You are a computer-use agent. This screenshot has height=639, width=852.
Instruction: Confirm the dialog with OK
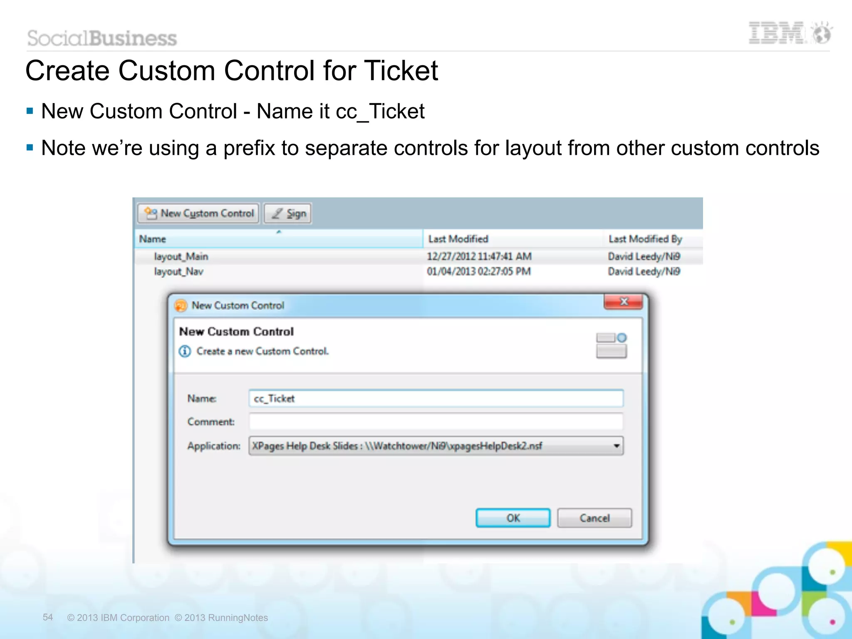click(513, 518)
